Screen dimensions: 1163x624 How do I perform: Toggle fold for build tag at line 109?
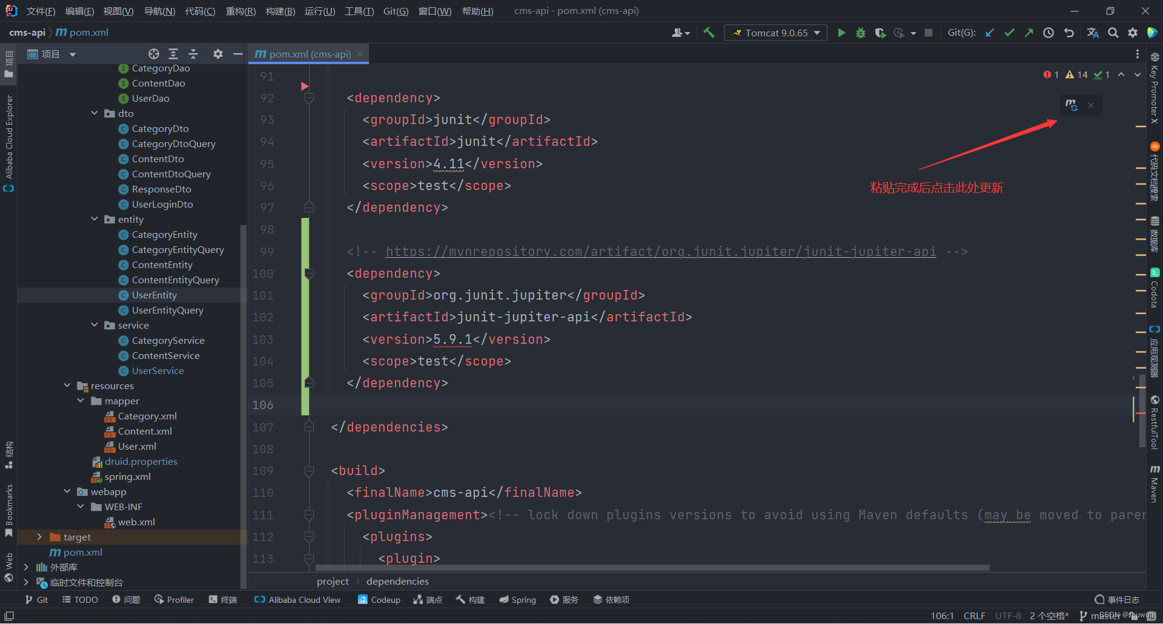tap(309, 471)
